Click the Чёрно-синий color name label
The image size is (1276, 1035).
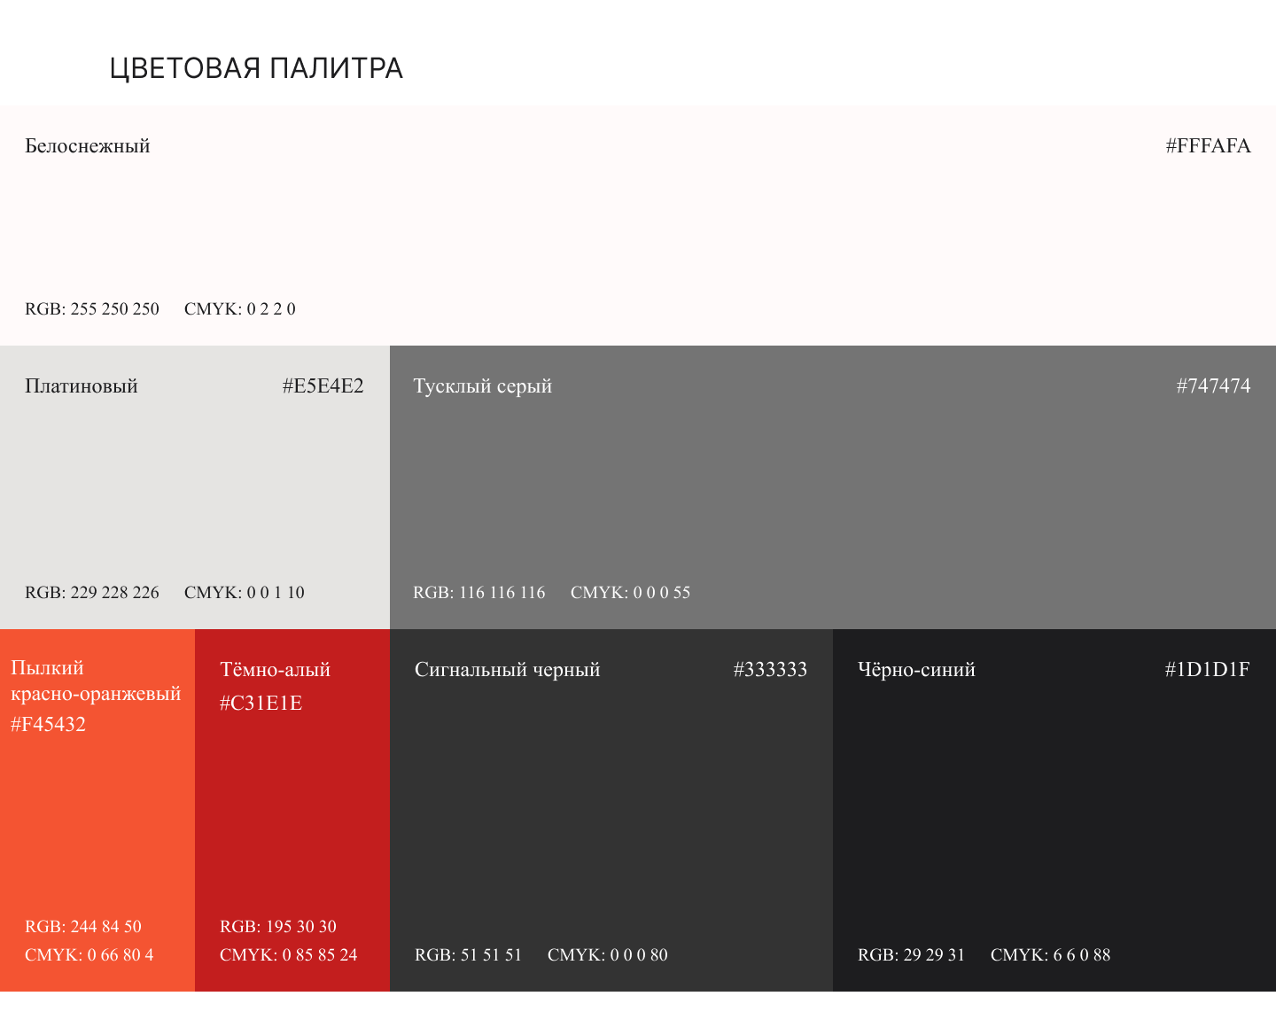coord(916,670)
